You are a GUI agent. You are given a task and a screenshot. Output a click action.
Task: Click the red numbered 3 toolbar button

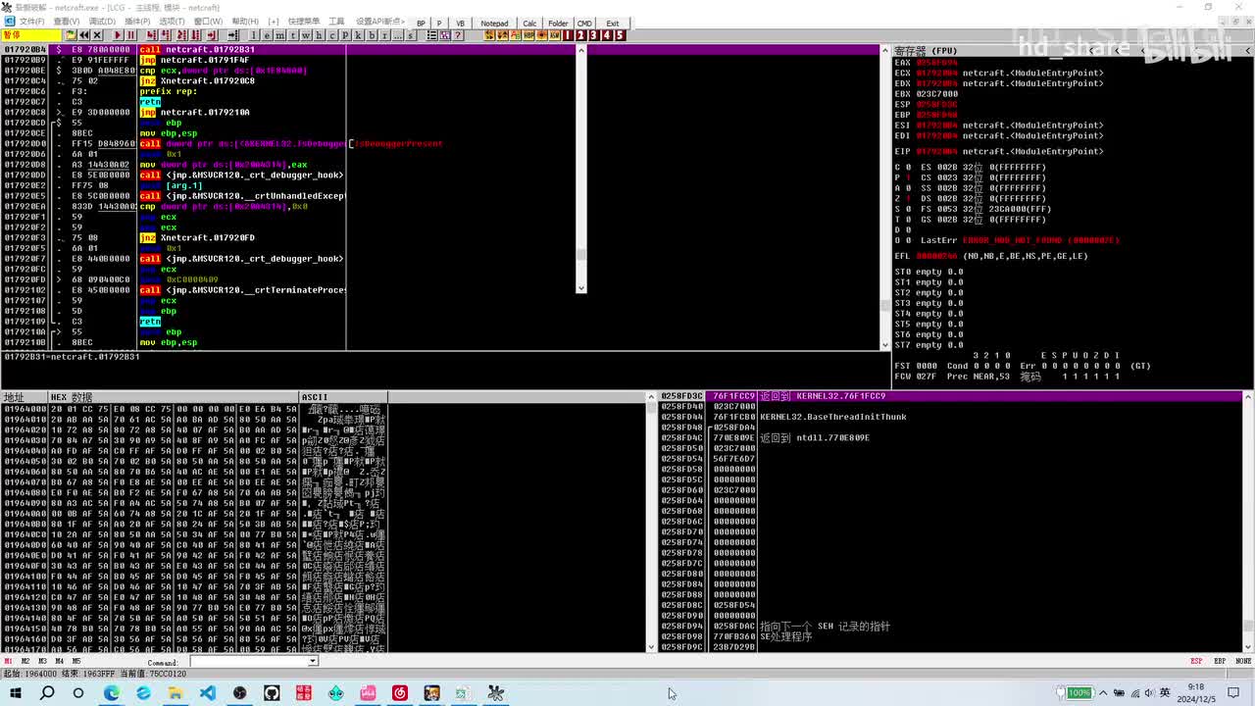click(x=594, y=35)
